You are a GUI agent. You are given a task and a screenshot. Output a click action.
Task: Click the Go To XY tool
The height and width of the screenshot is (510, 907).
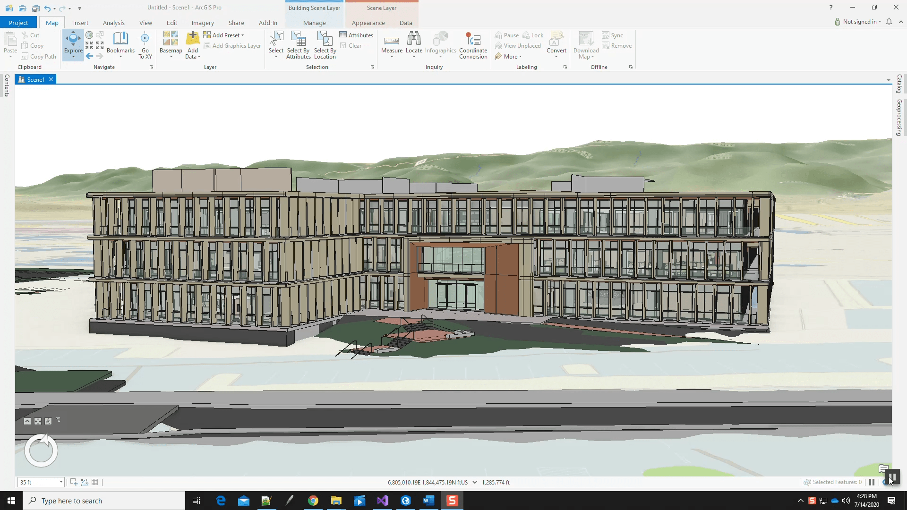(x=145, y=42)
